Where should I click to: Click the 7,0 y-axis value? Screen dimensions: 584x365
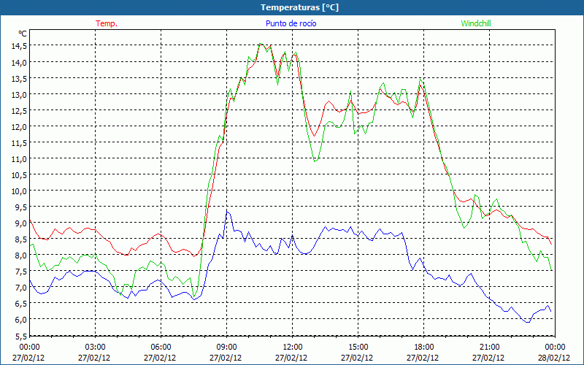(x=21, y=287)
